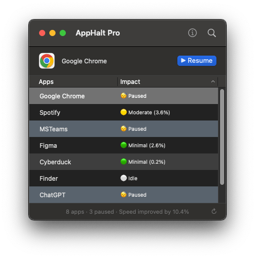Open the search magnifier icon

pos(212,33)
